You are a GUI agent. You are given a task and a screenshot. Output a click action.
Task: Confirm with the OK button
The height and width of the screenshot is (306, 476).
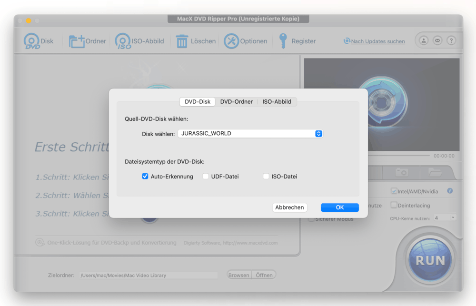(x=340, y=207)
